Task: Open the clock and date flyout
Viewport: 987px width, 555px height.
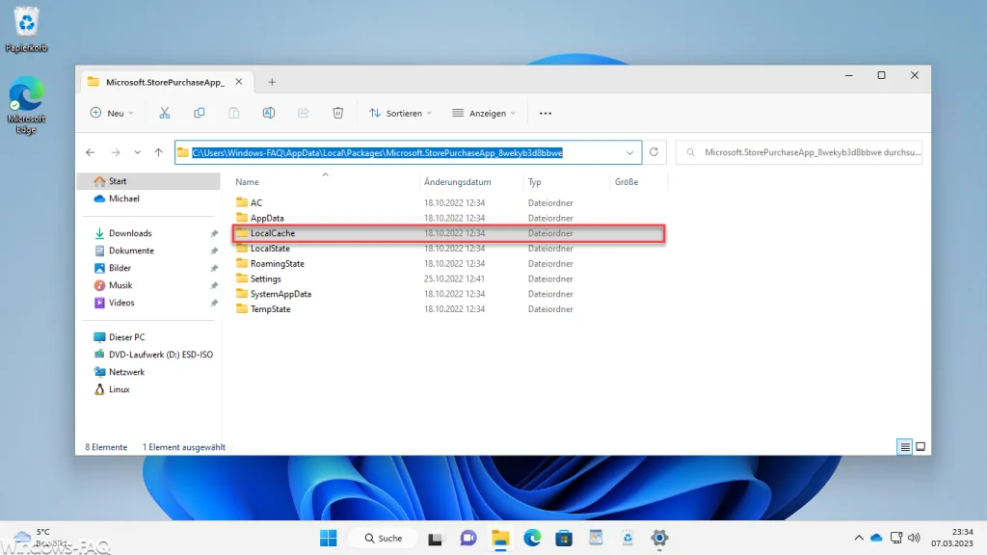Action: pos(951,538)
